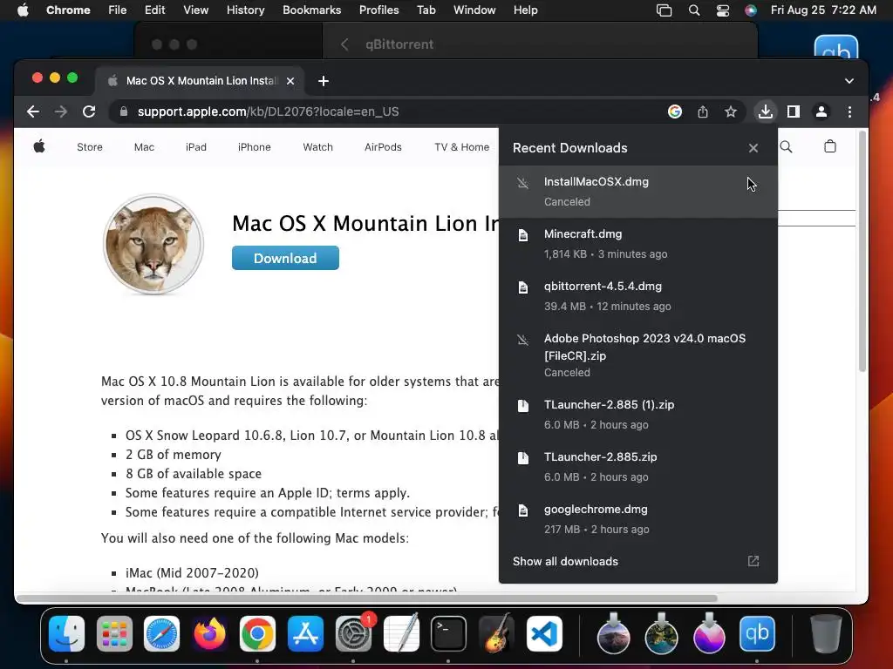The width and height of the screenshot is (893, 669).
Task: Click the Mountain Lion cougar image
Action: tap(153, 245)
